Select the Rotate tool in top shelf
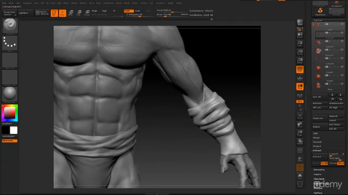 pos(87,13)
